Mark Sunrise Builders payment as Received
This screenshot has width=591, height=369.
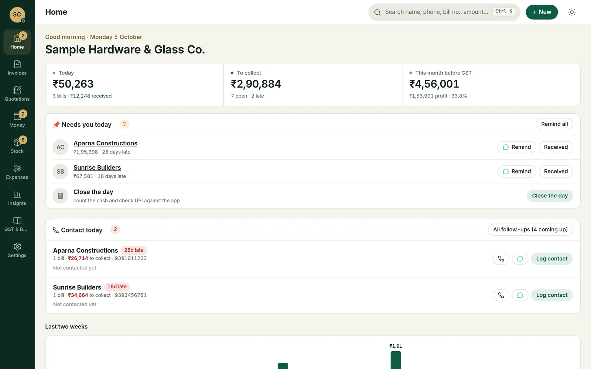pos(556,172)
